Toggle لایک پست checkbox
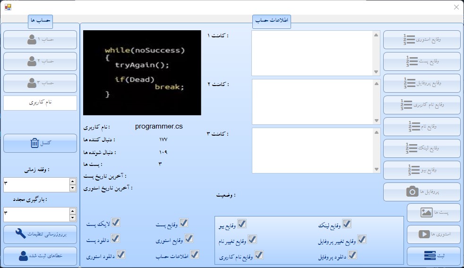This screenshot has width=464, height=268. coord(116,223)
